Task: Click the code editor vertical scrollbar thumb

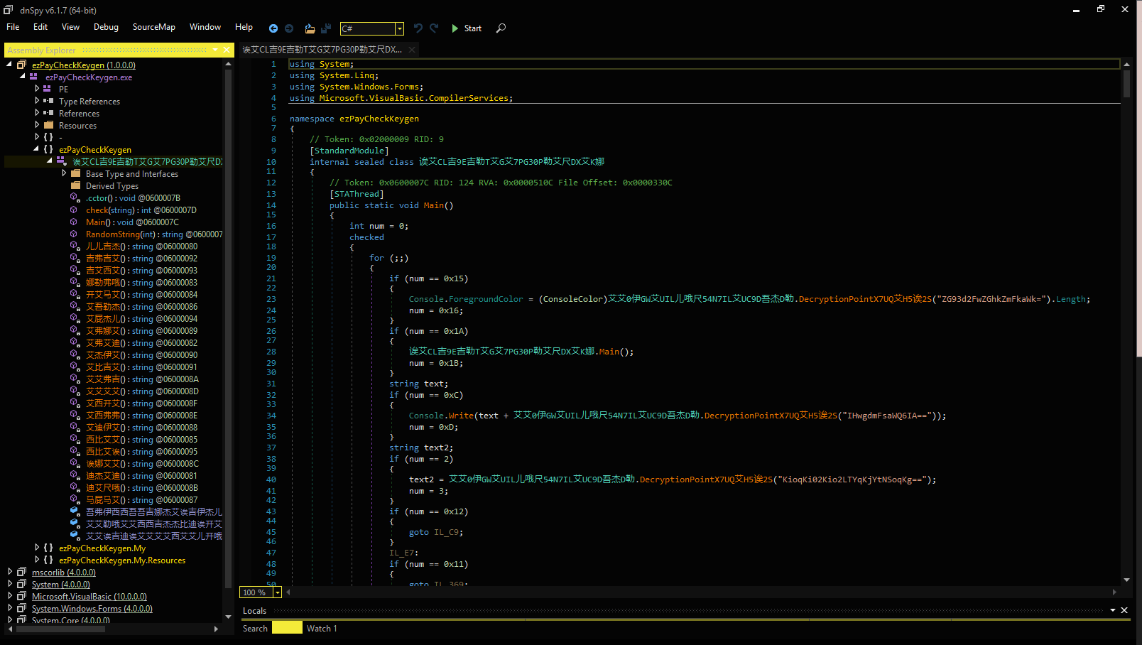Action: (x=1126, y=83)
